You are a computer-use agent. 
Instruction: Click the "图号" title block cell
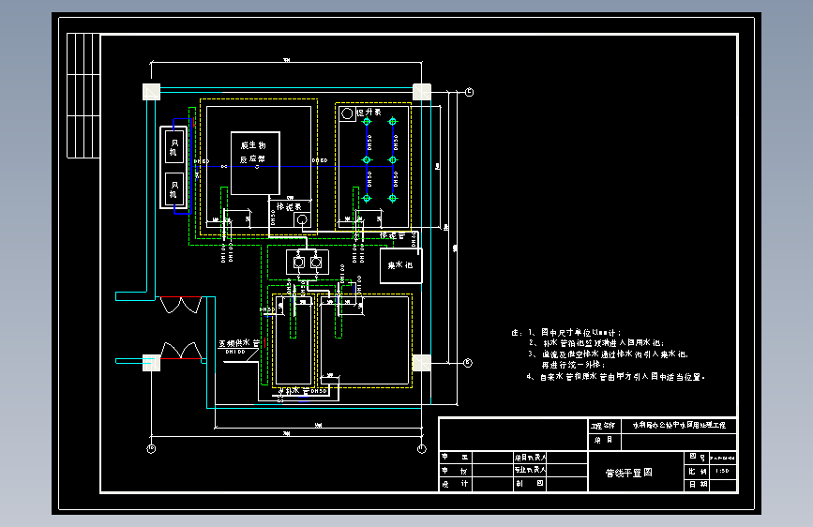point(698,458)
